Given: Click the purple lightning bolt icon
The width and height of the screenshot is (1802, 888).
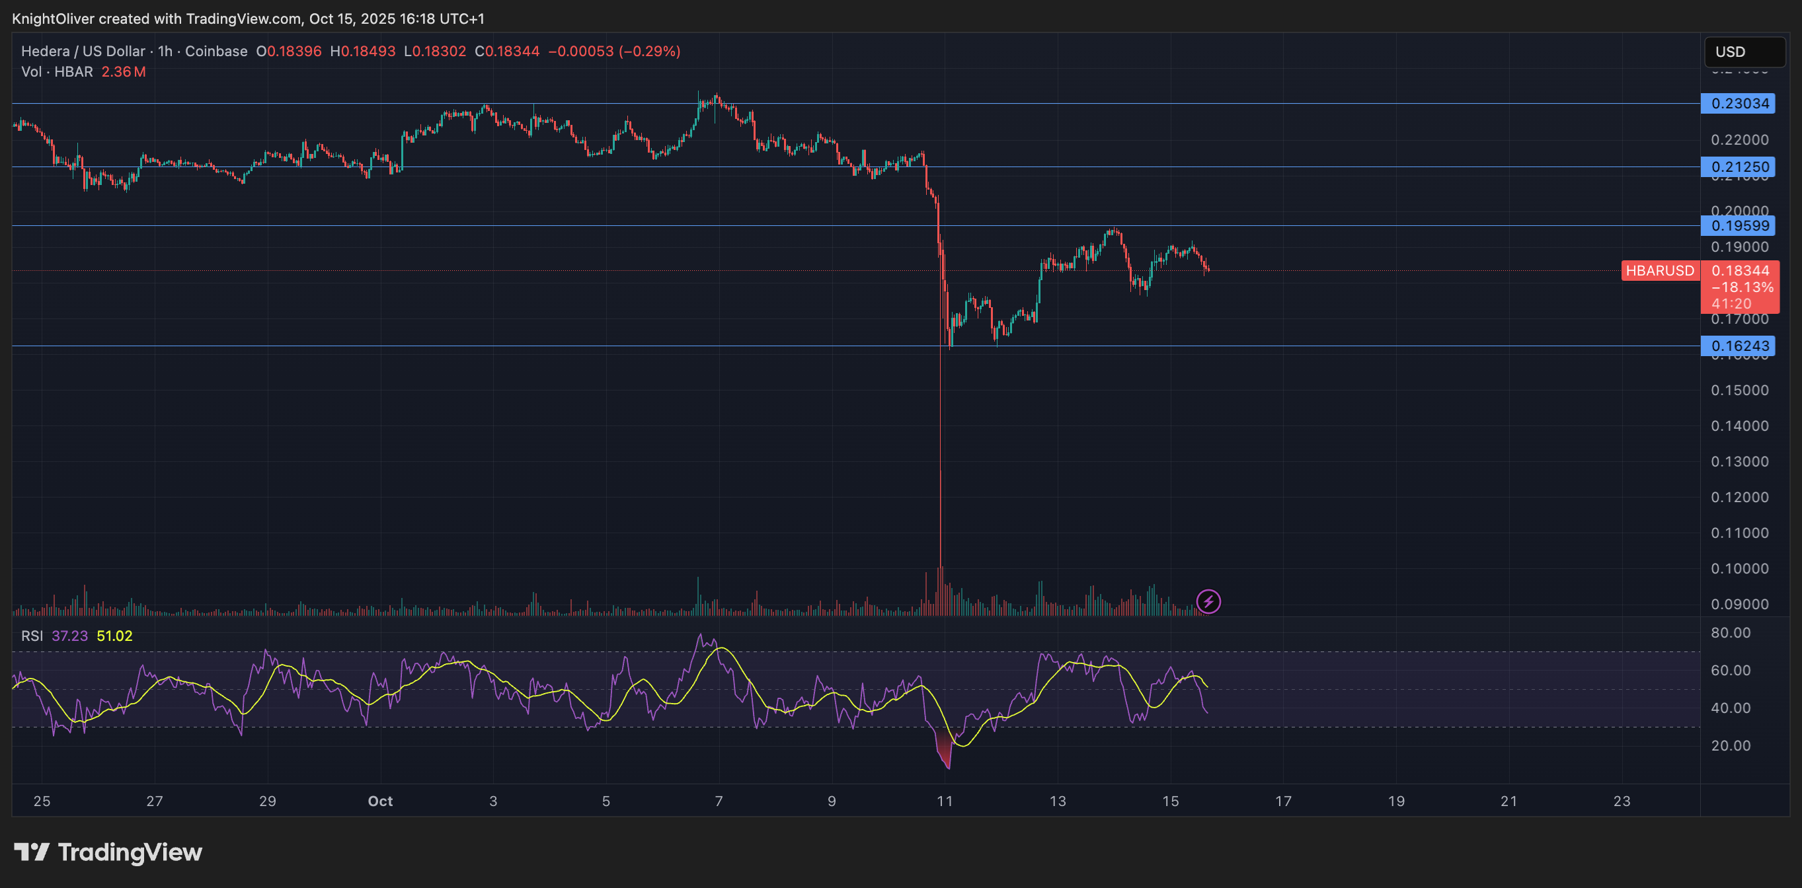Looking at the screenshot, I should 1208,601.
